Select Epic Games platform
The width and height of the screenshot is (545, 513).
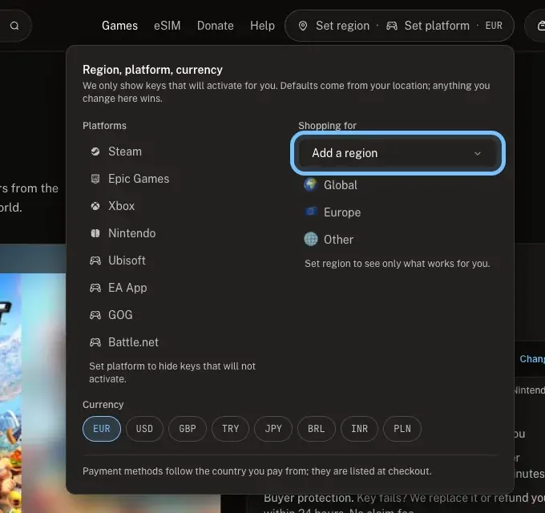point(139,179)
